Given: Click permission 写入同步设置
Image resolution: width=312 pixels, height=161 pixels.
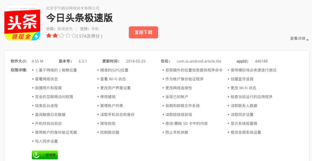Looking at the screenshot, I should [46, 141].
